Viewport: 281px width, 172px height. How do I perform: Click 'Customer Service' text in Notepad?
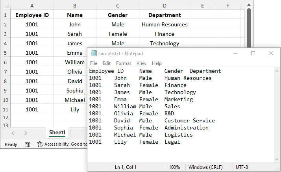(x=190, y=120)
